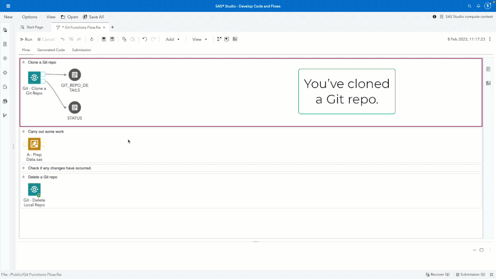The width and height of the screenshot is (496, 279).
Task: Click the expand icon at status bar right
Action: click(x=492, y=275)
